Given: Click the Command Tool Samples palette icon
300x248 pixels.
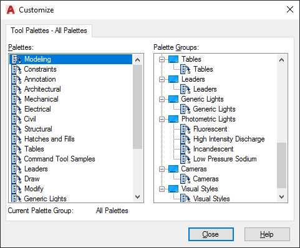Looking at the screenshot, I should point(16,159).
